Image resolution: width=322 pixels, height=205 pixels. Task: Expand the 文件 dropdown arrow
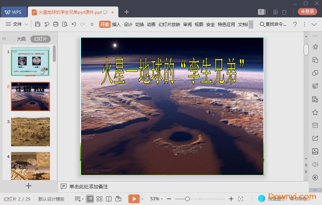point(26,24)
